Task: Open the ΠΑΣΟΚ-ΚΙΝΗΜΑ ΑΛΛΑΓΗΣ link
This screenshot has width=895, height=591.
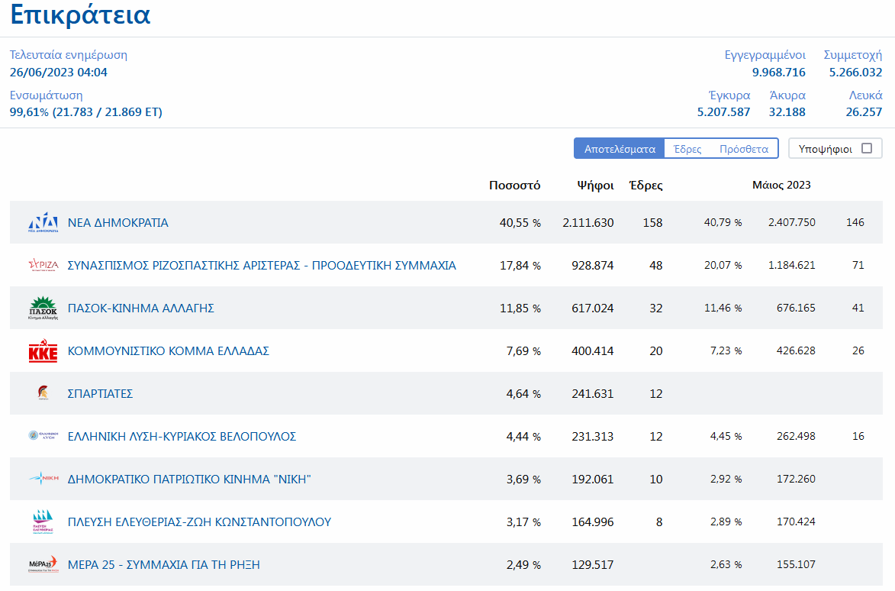Action: [141, 308]
